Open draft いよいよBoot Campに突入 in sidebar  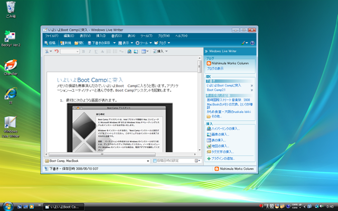point(224,85)
